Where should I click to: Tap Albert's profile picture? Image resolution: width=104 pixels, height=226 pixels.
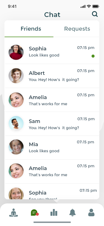pyautogui.click(x=16, y=76)
